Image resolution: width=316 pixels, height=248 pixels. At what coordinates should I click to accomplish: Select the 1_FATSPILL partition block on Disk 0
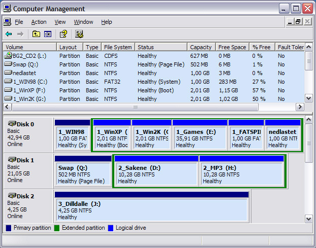click(246, 135)
